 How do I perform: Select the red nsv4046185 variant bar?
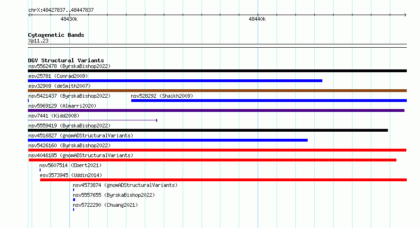tap(212, 160)
